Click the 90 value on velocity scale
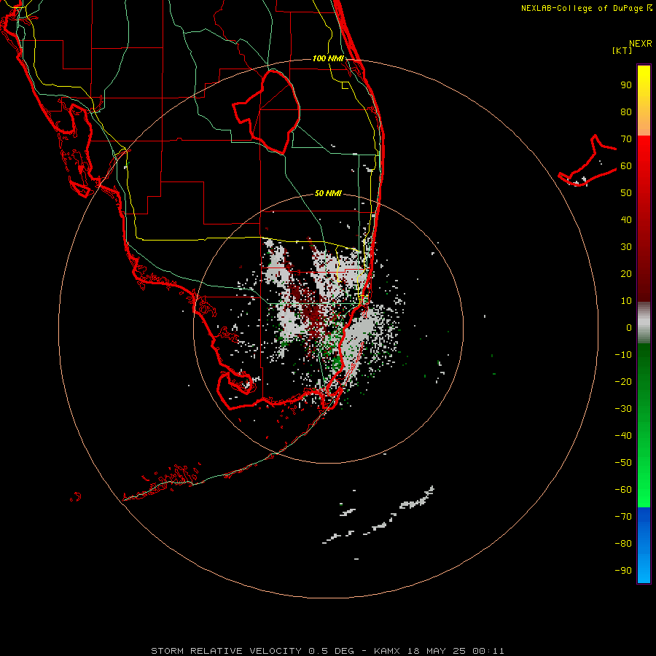The height and width of the screenshot is (656, 656). [626, 85]
